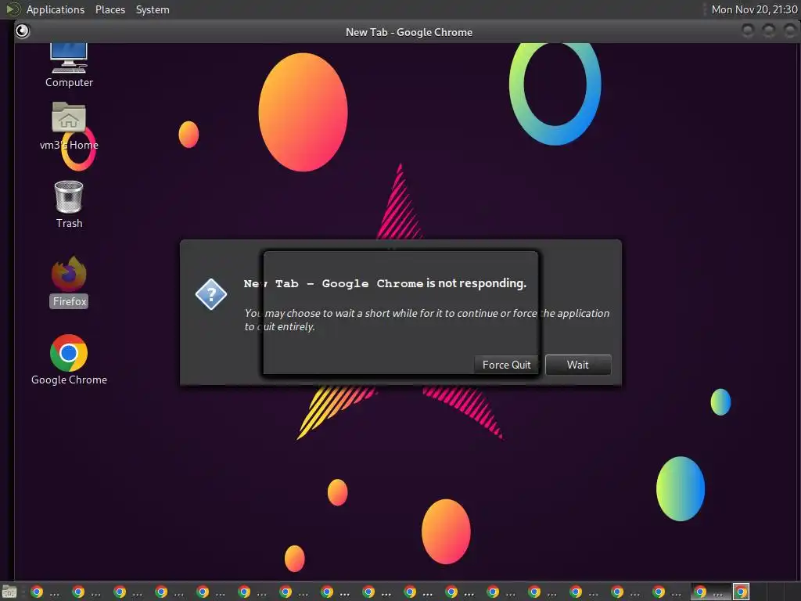Click the "New Tab - Google Chrome" window title
This screenshot has width=801, height=601.
[408, 32]
